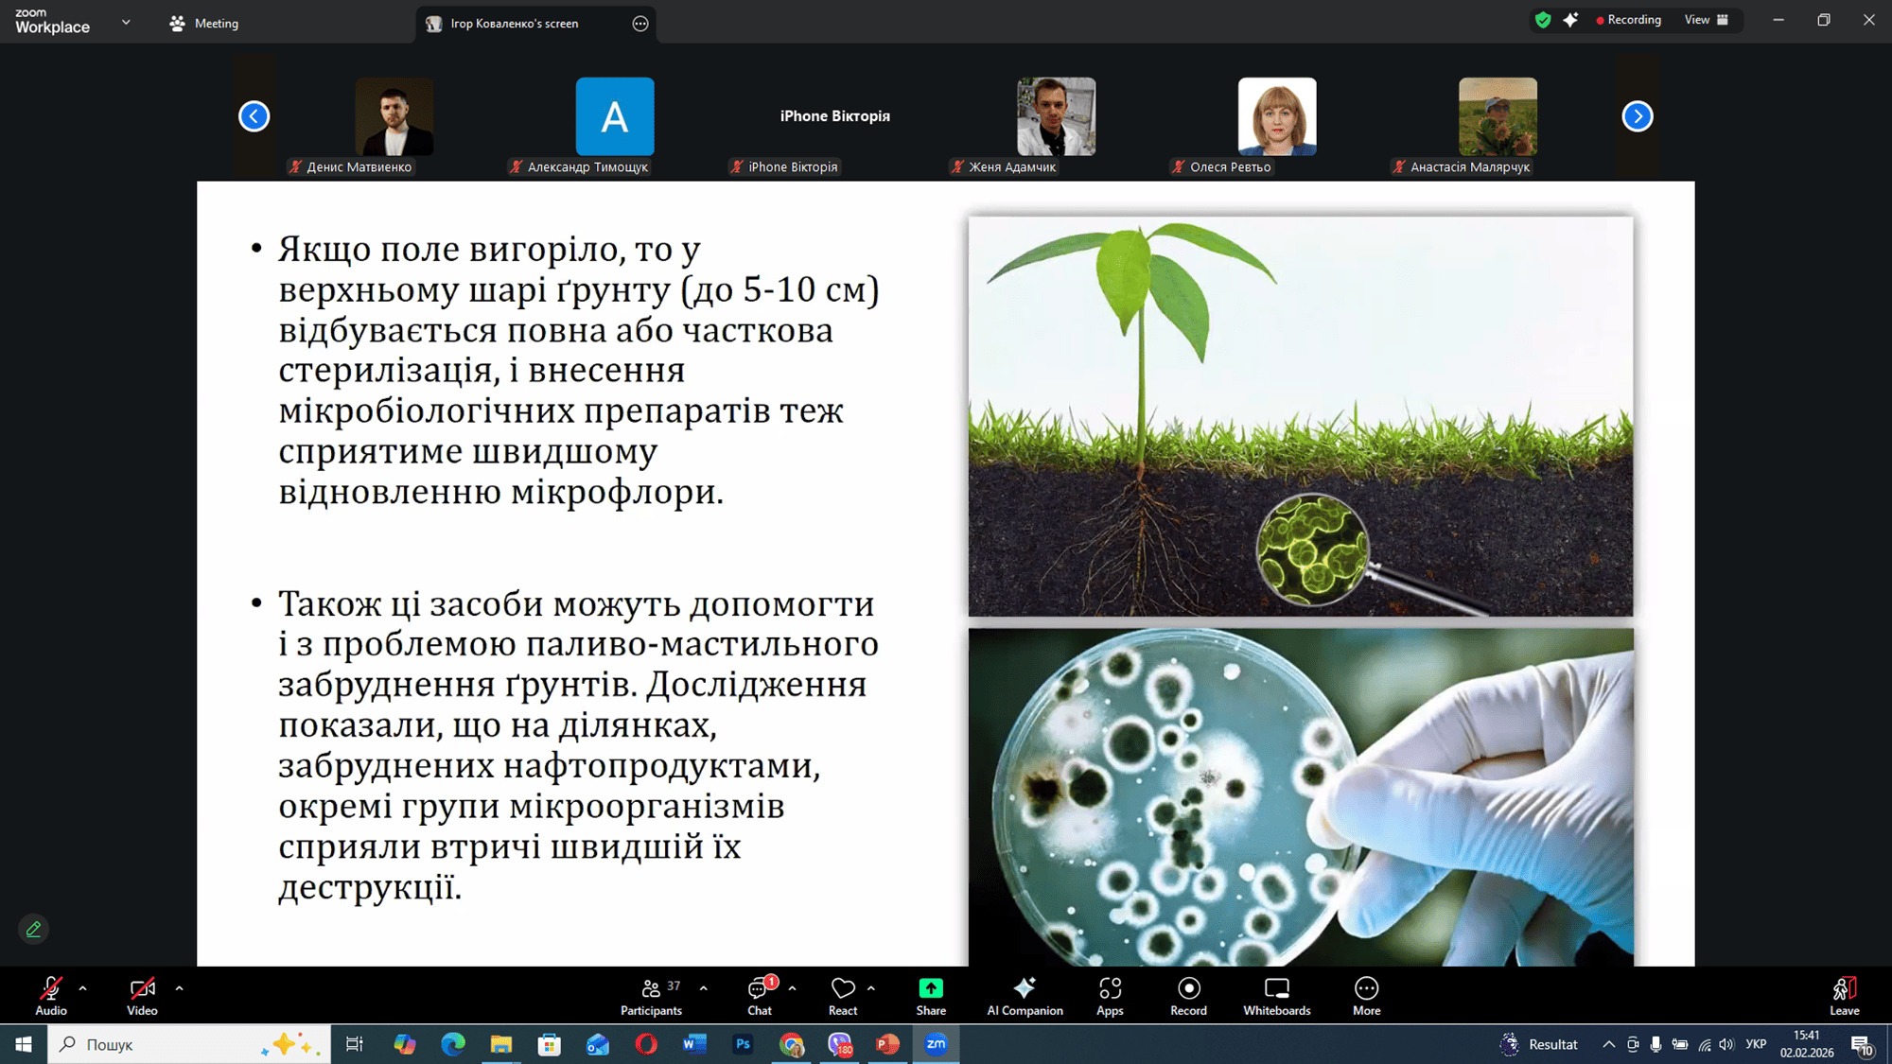Viewport: 1892px width, 1064px height.
Task: Switch to the Meeting tab
Action: point(204,24)
